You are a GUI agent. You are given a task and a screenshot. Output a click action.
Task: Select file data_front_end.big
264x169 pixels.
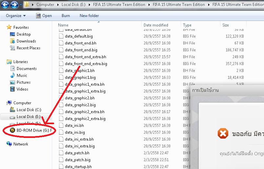(81, 50)
